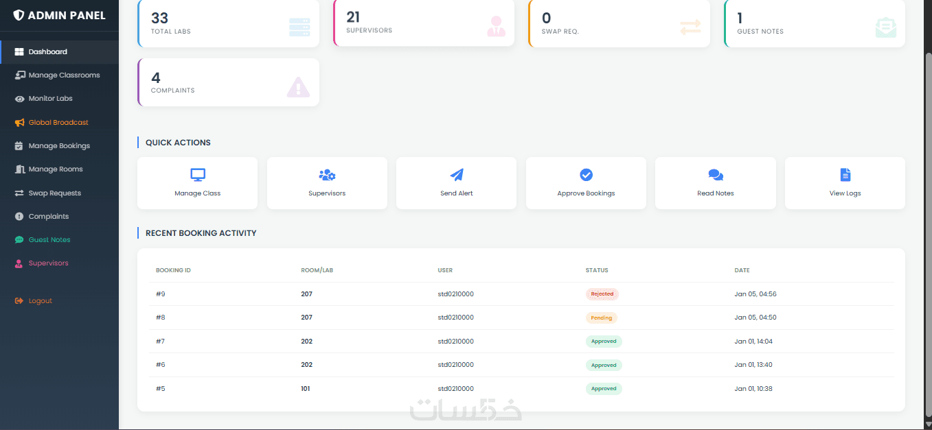Image resolution: width=932 pixels, height=430 pixels.
Task: Click the Monitor Labs eye icon
Action: click(x=19, y=99)
